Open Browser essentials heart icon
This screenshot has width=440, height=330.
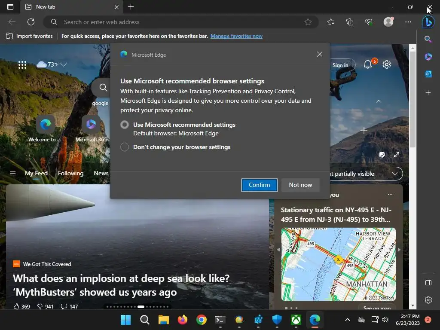pos(369,22)
